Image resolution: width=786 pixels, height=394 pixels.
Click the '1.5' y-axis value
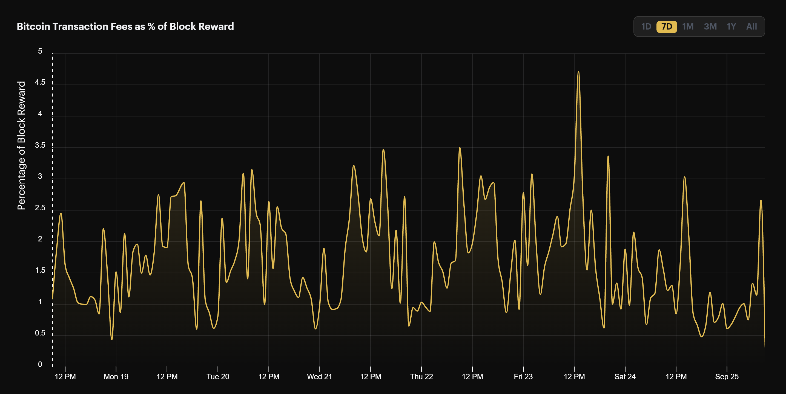(x=40, y=271)
